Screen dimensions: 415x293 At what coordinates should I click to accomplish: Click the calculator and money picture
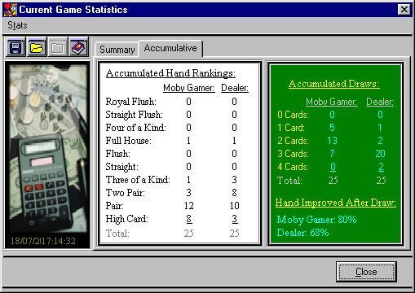click(x=47, y=149)
